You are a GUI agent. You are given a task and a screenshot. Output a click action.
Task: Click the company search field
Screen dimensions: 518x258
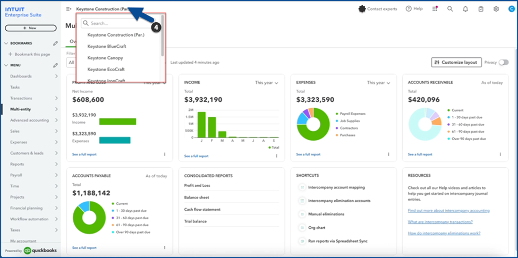click(x=118, y=23)
